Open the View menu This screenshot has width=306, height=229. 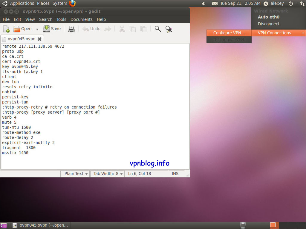[30, 19]
